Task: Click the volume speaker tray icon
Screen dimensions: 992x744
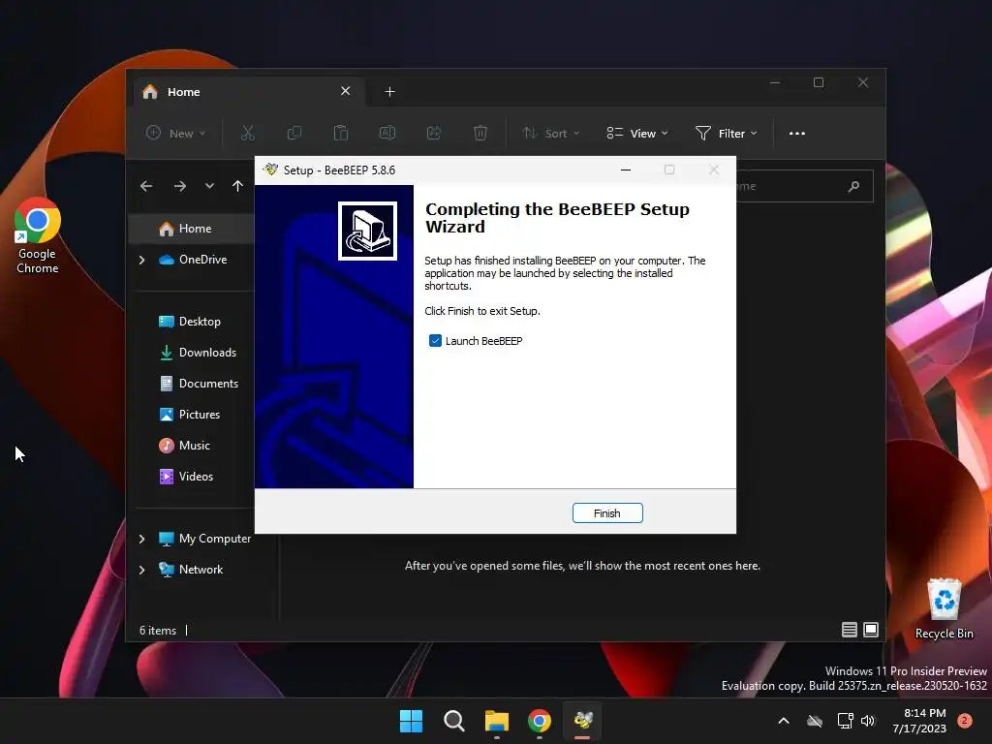Action: 868,721
